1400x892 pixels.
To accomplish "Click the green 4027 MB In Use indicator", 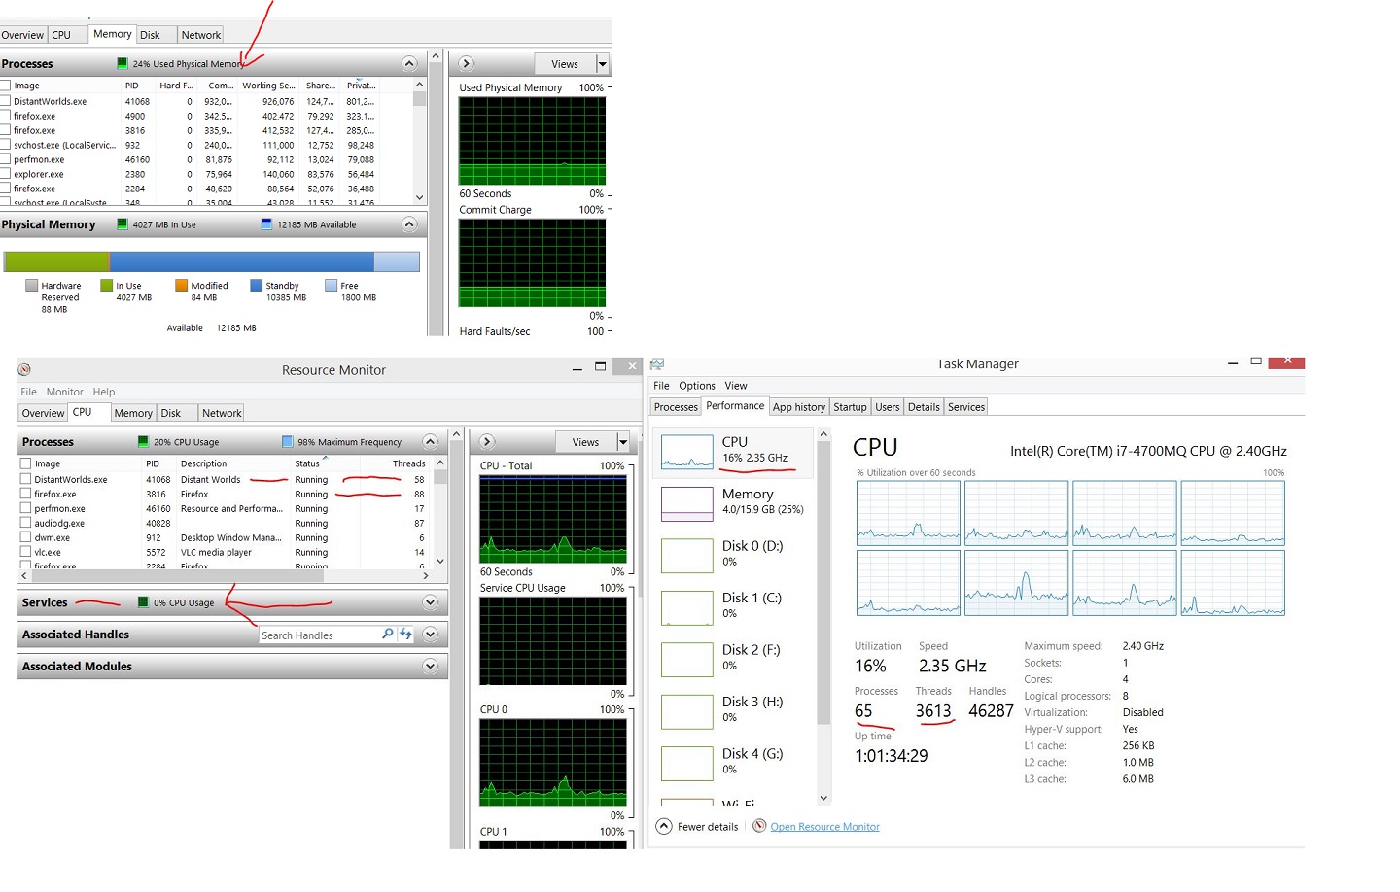I will tap(122, 223).
